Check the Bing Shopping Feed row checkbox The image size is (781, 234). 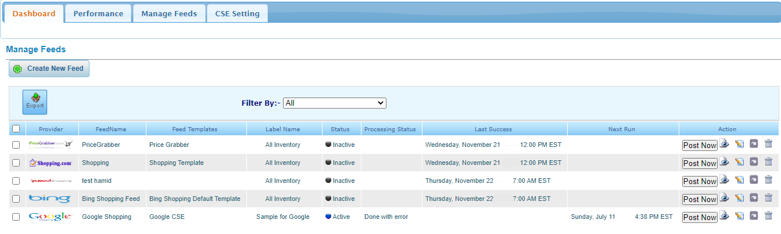pyautogui.click(x=16, y=199)
